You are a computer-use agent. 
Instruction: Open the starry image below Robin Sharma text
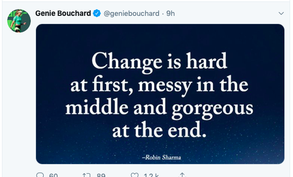point(160,94)
